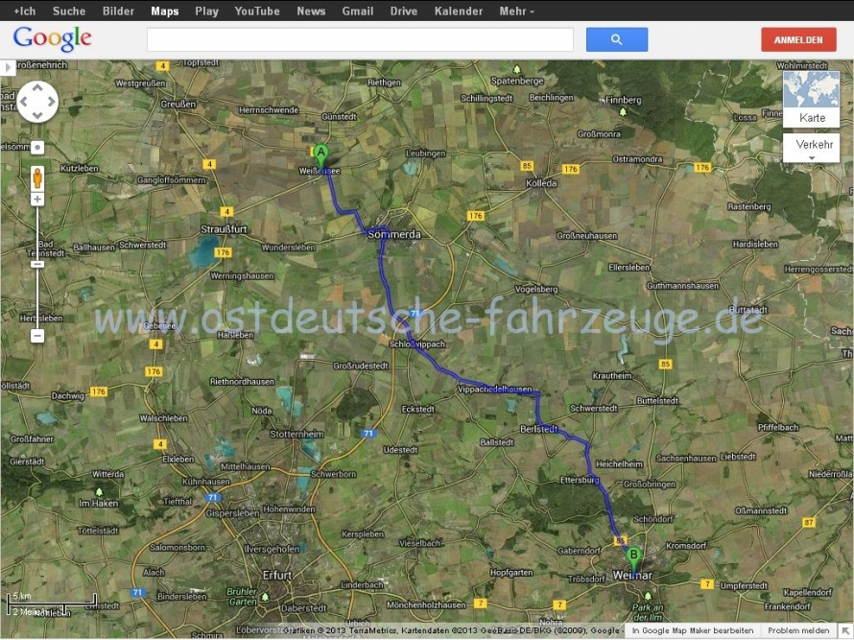This screenshot has width=854, height=640.
Task: Click the Problem melden link
Action: coord(798,630)
